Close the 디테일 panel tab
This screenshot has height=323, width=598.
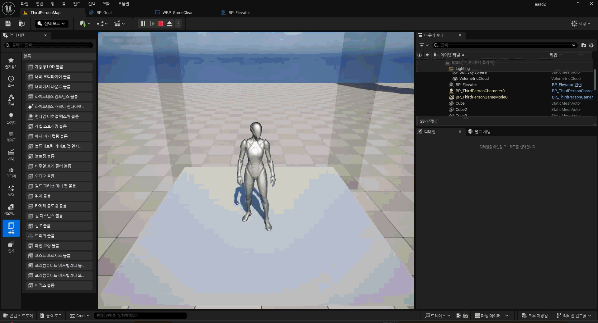tap(460, 132)
